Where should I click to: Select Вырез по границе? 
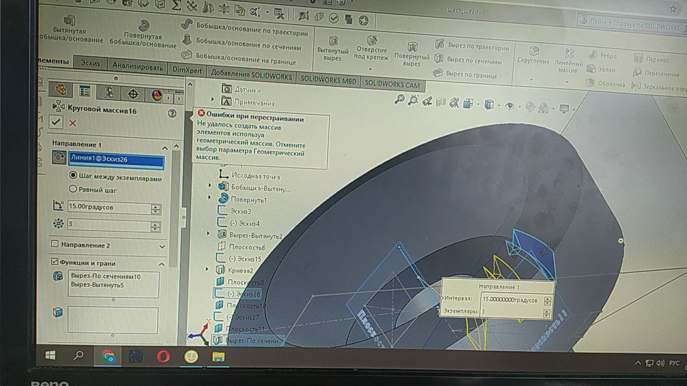point(465,74)
